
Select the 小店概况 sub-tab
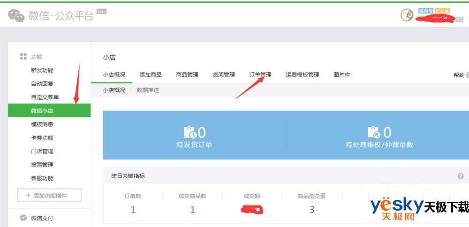pos(114,90)
